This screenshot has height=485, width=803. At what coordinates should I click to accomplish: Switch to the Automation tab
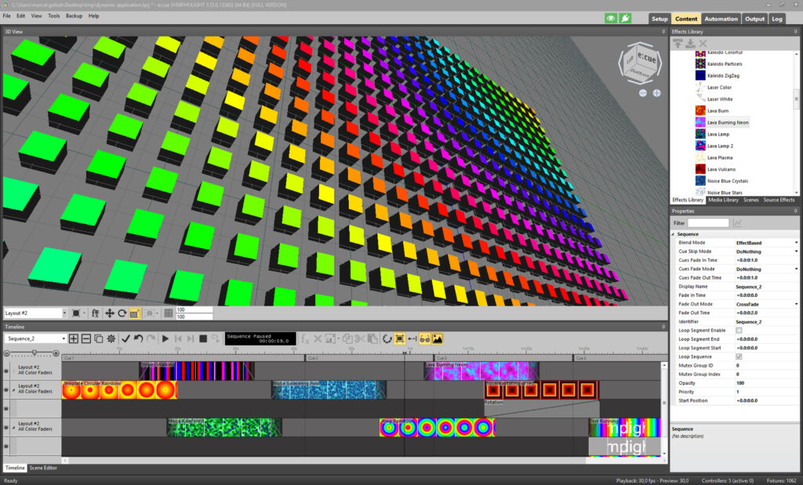(x=721, y=19)
